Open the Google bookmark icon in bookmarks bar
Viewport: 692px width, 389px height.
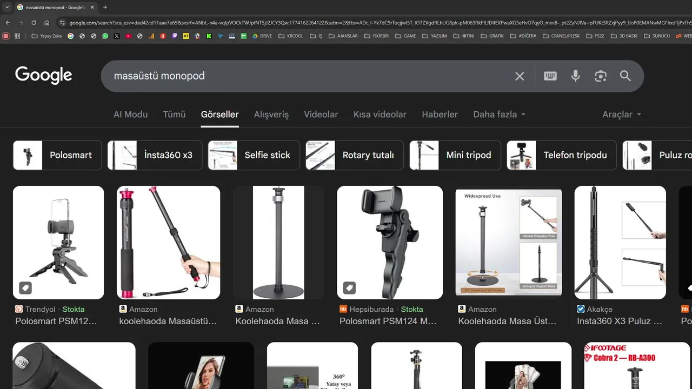(70, 36)
